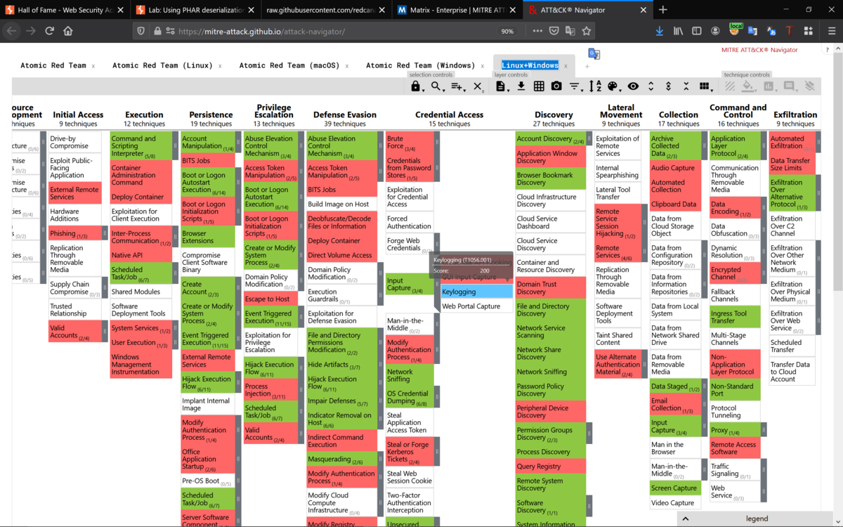Click the translate icon beside the layer tabs
Viewport: 843px width, 527px height.
click(x=594, y=54)
